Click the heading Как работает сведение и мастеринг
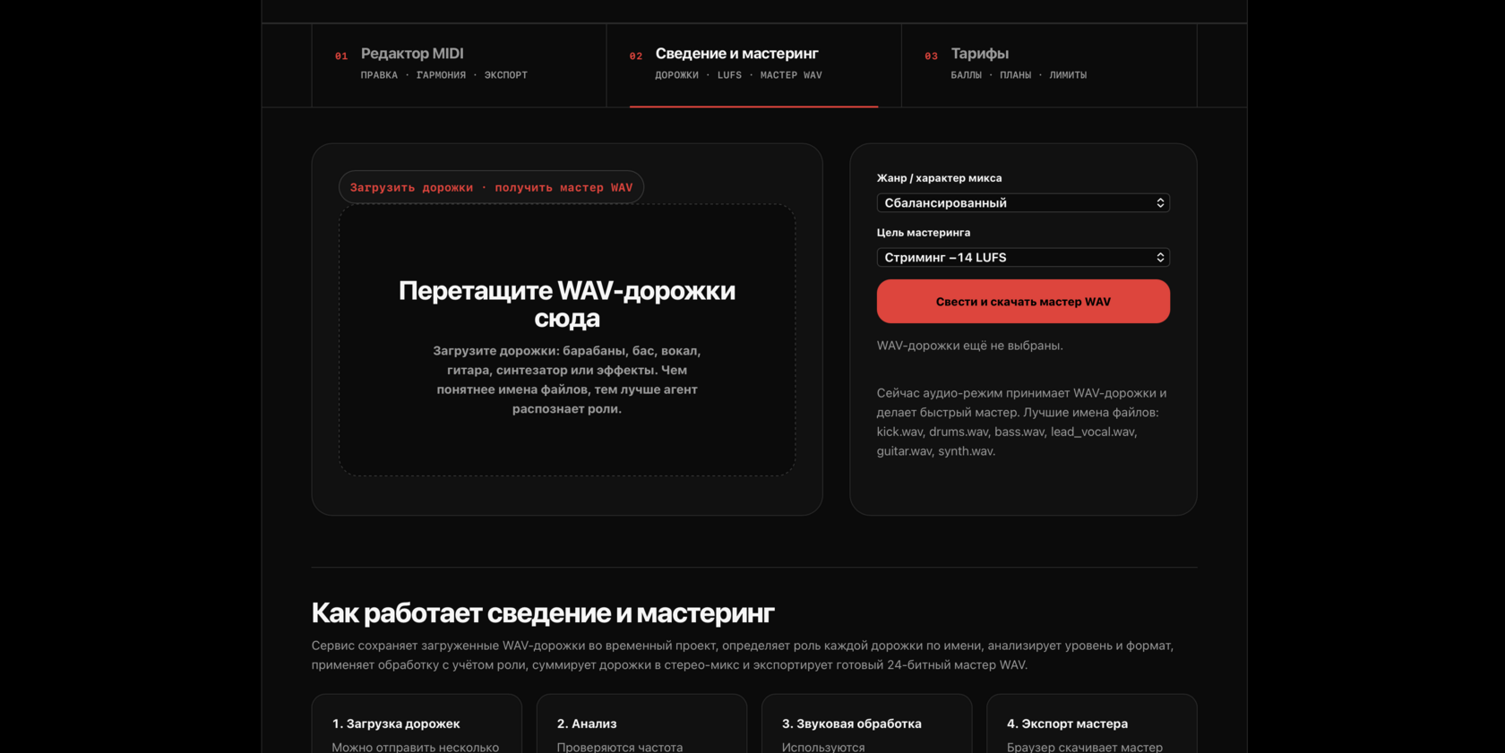 tap(543, 613)
